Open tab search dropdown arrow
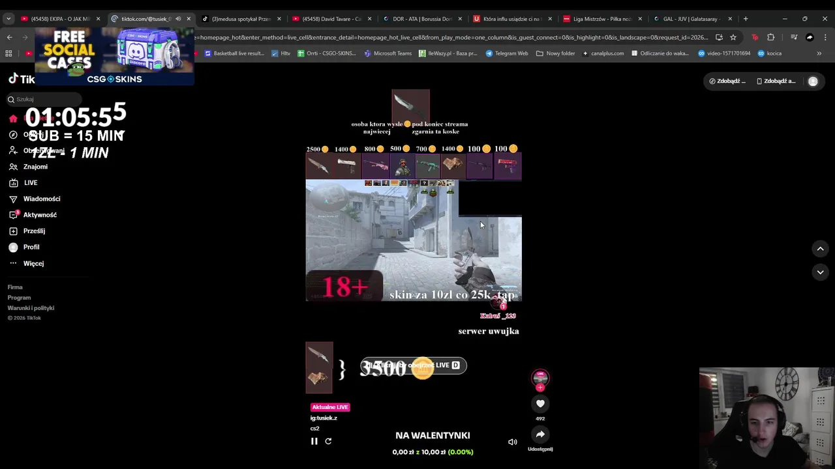This screenshot has width=835, height=469. pyautogui.click(x=8, y=19)
